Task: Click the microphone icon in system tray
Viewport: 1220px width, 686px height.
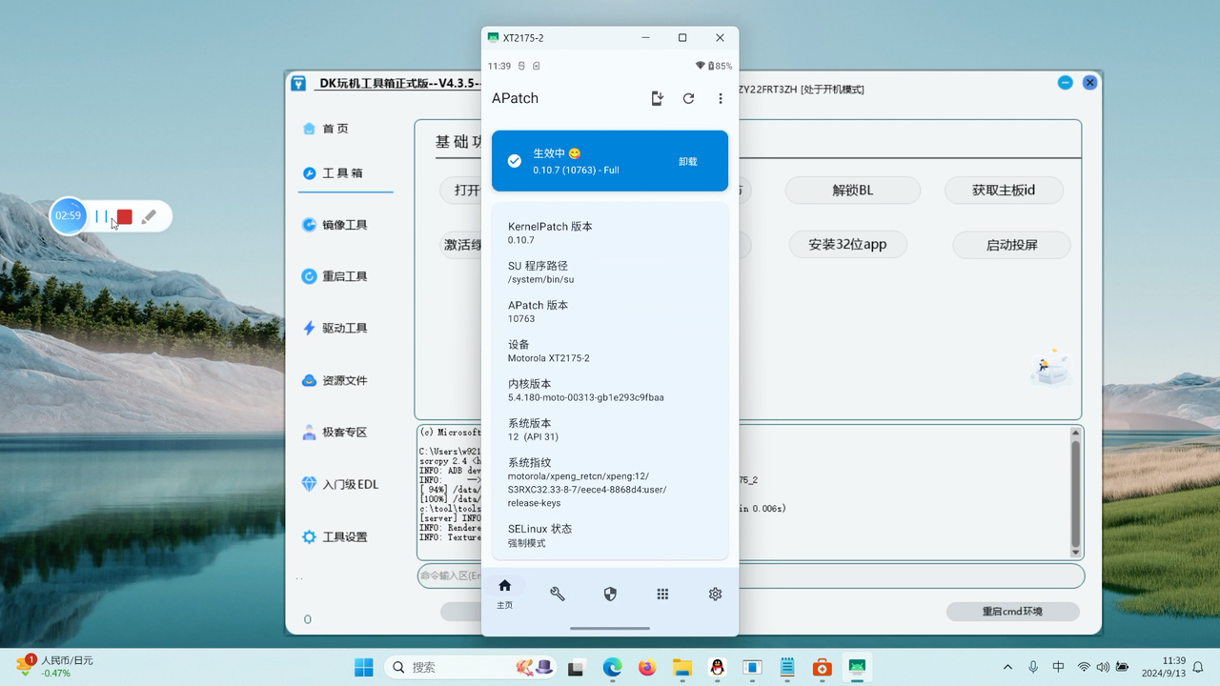Action: coord(1033,667)
